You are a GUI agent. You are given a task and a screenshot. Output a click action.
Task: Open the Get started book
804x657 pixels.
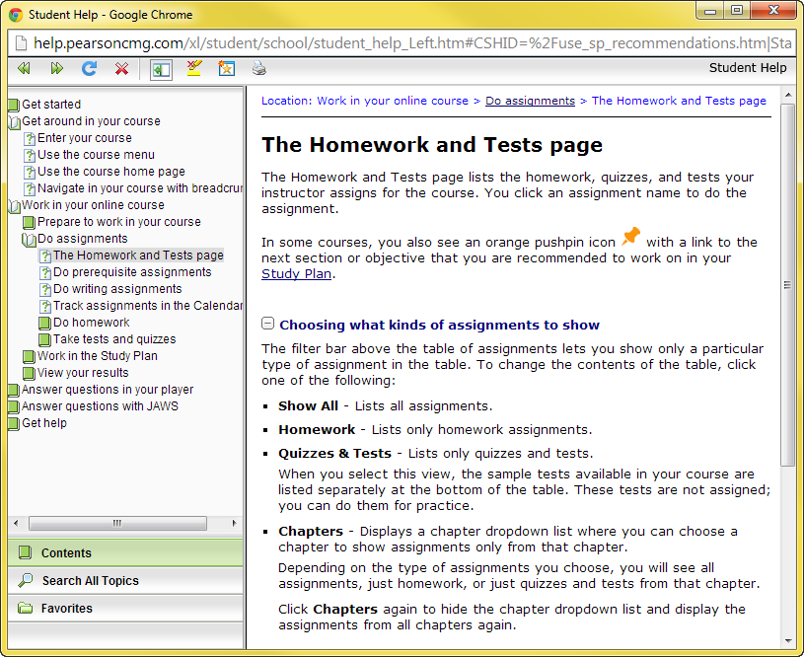pos(44,105)
